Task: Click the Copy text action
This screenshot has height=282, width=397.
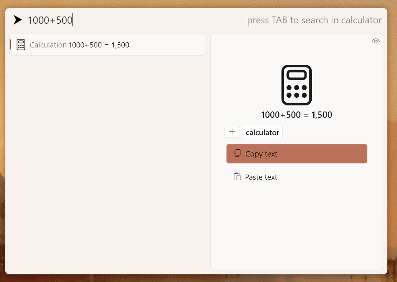Action: [x=296, y=154]
